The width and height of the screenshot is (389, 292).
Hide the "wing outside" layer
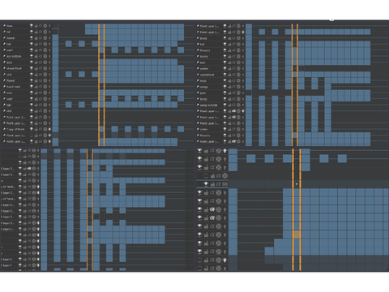[224, 105]
